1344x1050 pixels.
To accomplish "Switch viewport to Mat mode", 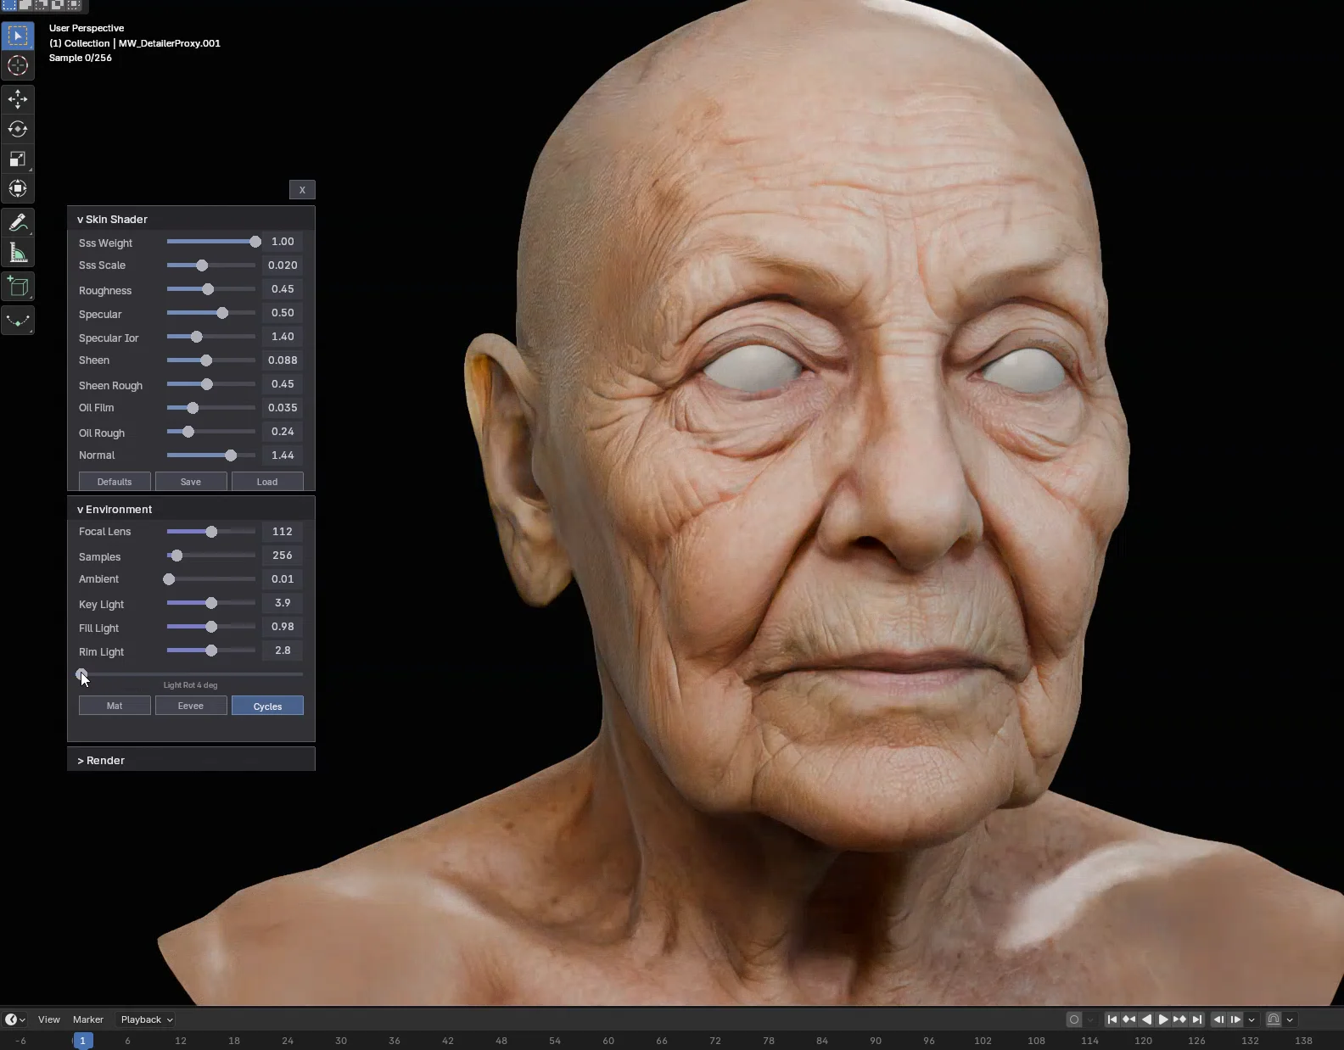I will 115,706.
